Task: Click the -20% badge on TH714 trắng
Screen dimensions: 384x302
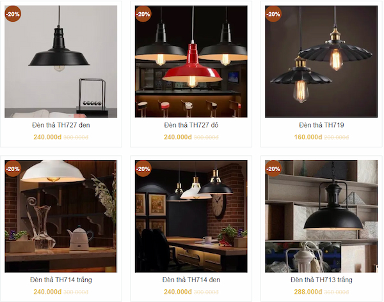Action: click(x=13, y=169)
